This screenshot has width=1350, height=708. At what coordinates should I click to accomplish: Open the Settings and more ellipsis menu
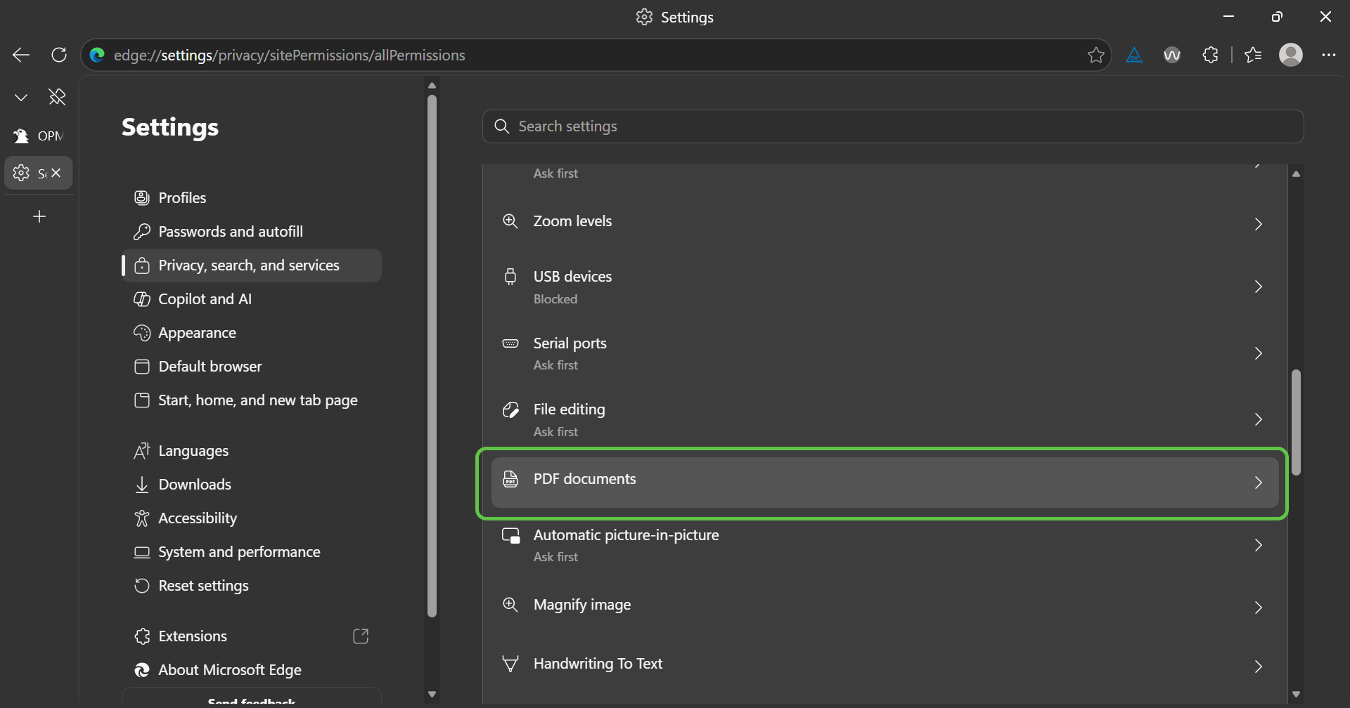(x=1328, y=55)
